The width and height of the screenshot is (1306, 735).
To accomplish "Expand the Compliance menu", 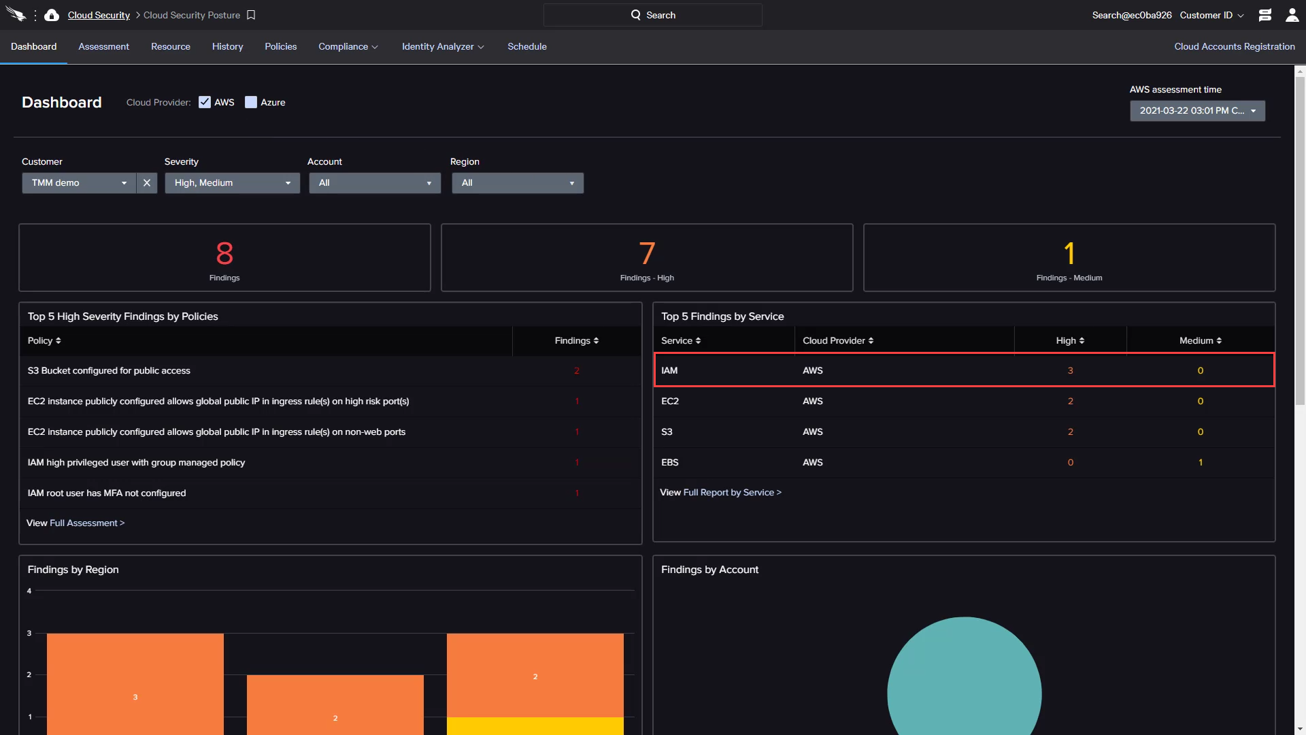I will pyautogui.click(x=348, y=47).
